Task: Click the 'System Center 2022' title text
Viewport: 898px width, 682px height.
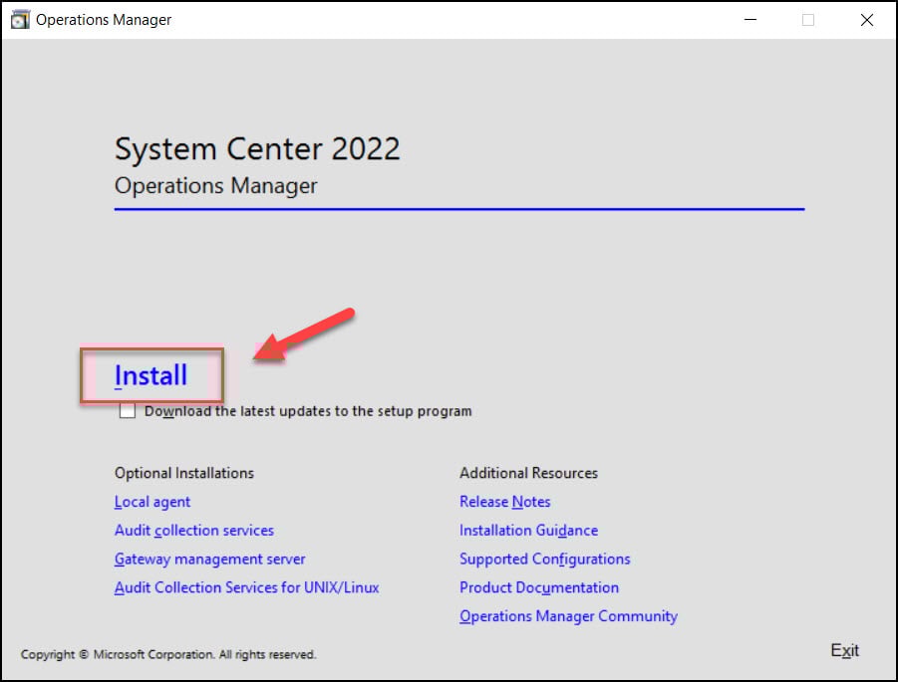Action: tap(257, 148)
